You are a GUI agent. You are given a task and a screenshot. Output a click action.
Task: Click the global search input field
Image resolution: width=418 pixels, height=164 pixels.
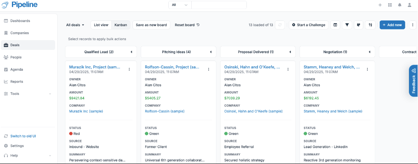(x=218, y=5)
